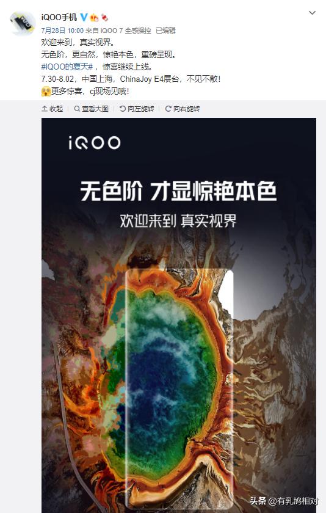This screenshot has width=326, height=513.
Task: Rotate the image left with 向左旋转
Action: [137, 109]
